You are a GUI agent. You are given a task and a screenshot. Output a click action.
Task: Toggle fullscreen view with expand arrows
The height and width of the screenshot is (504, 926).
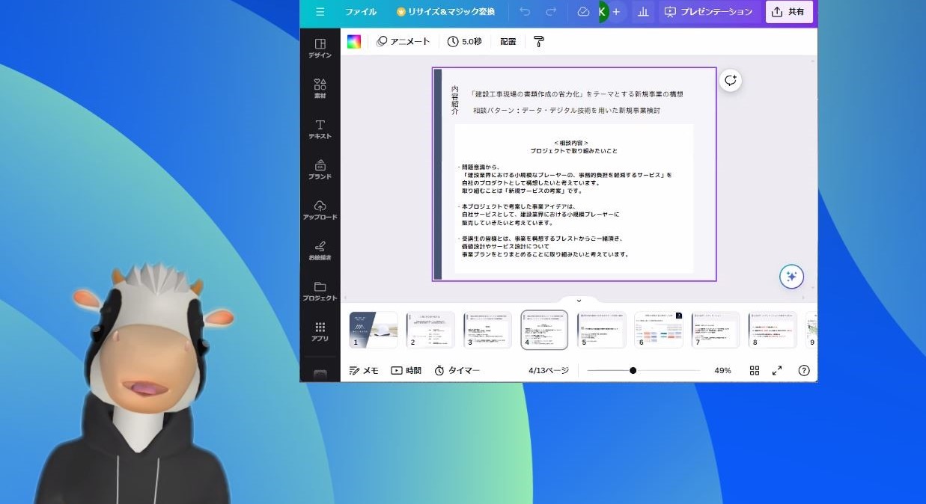point(777,371)
